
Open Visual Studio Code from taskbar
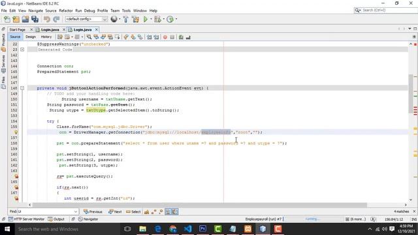click(187, 229)
